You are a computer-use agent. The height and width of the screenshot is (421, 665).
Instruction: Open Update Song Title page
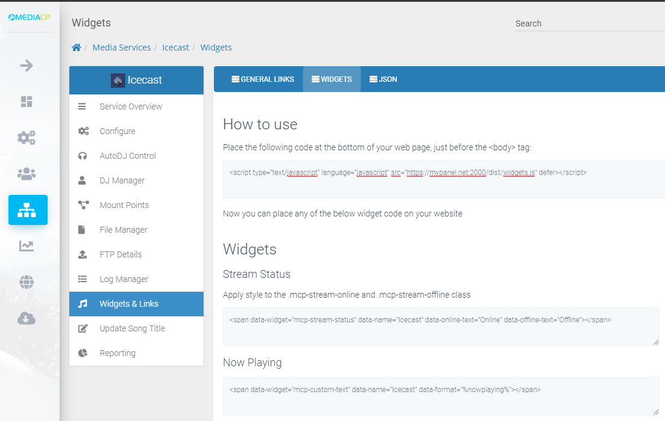136,328
